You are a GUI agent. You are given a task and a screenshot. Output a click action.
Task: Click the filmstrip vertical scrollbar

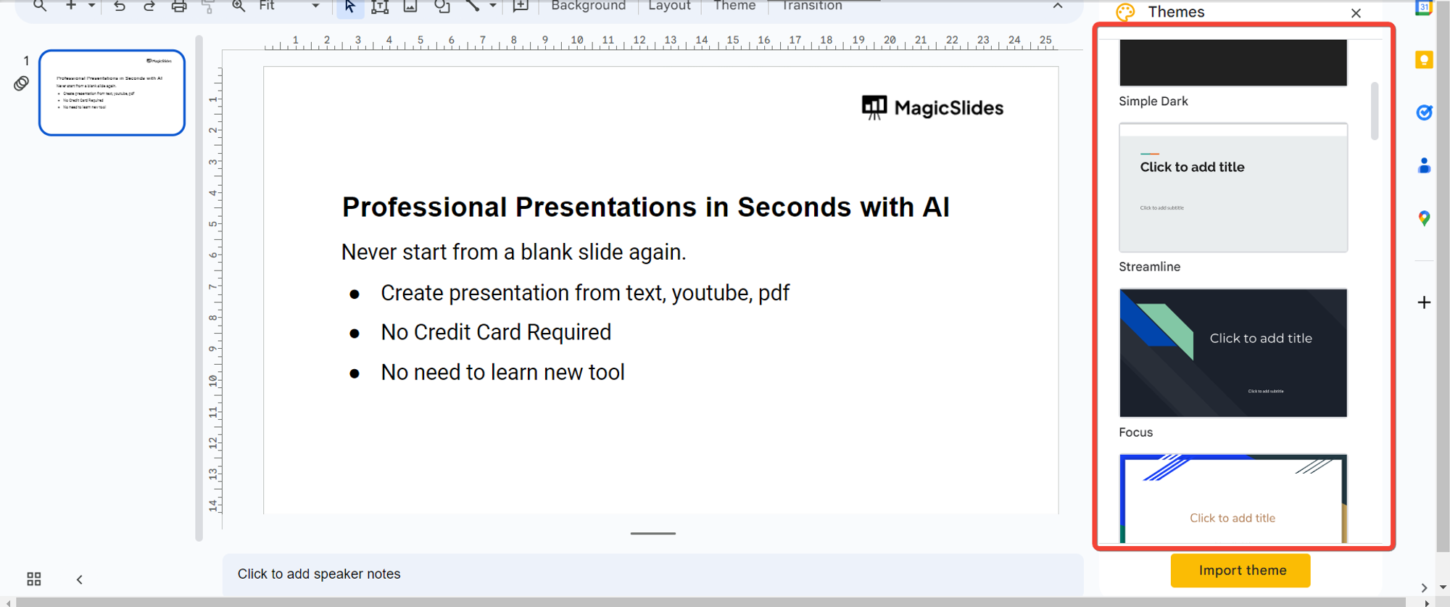pos(199,288)
